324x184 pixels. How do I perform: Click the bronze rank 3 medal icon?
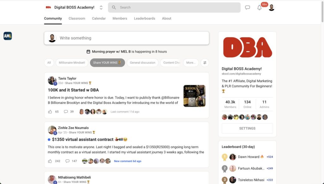tap(225, 180)
